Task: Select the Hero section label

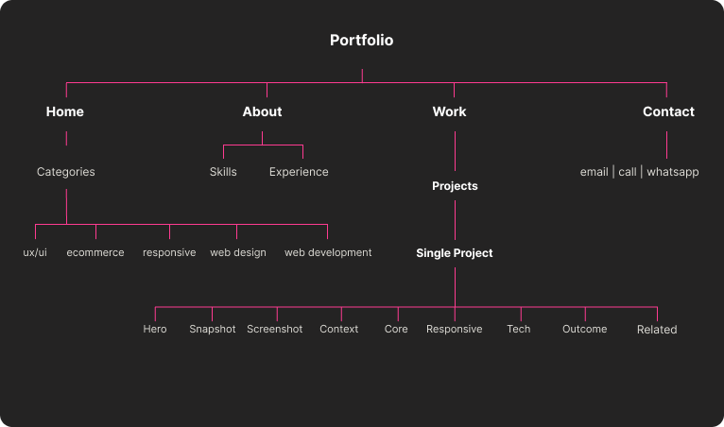Action: 155,329
